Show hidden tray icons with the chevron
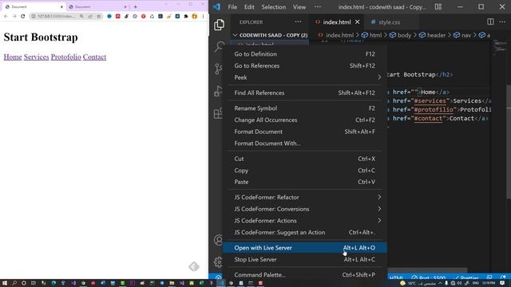This screenshot has width=511, height=287. (x=440, y=283)
